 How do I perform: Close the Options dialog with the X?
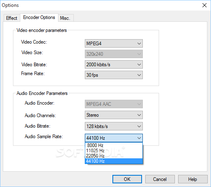click(205, 5)
